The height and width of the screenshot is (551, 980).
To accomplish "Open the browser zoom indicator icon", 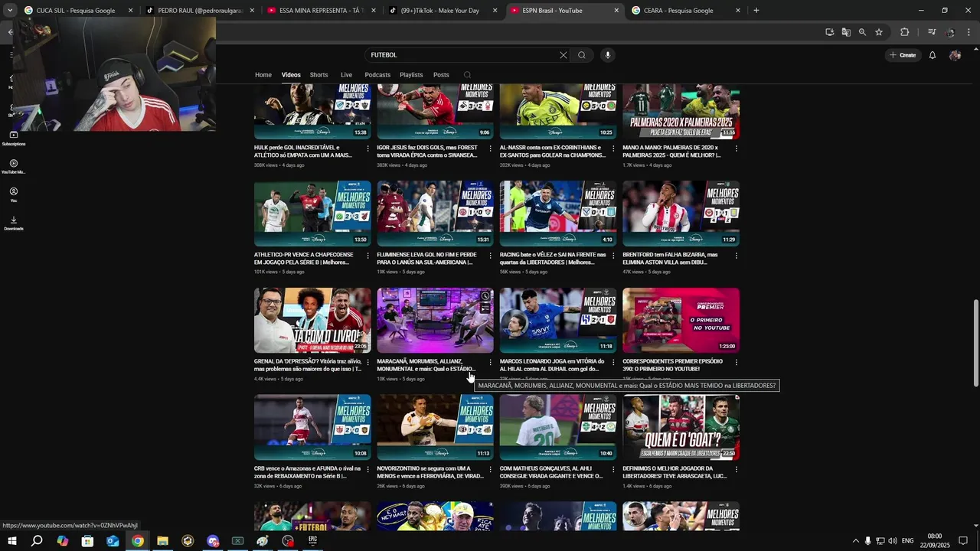I will pyautogui.click(x=862, y=32).
